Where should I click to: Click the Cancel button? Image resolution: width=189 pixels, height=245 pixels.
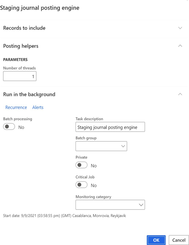(x=179, y=240)
